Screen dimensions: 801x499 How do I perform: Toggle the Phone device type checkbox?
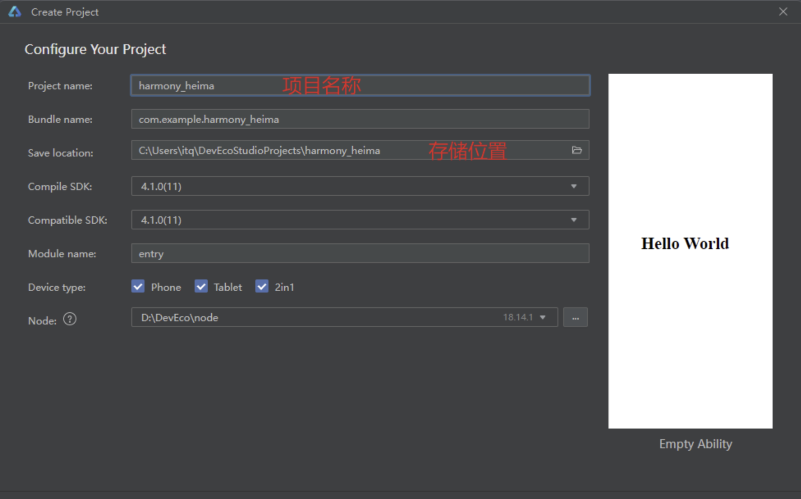pos(138,286)
